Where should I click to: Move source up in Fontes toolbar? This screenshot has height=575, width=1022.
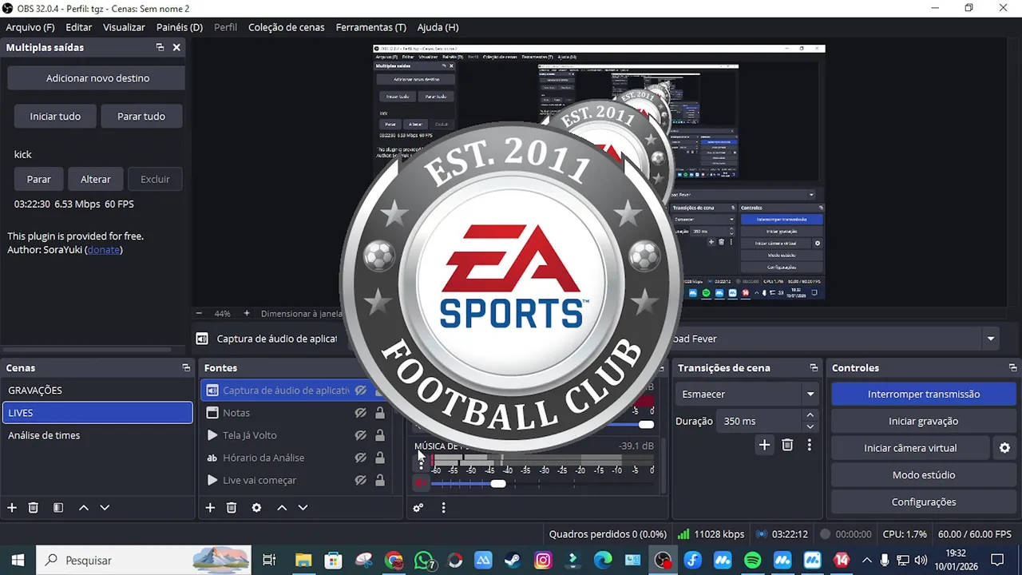click(281, 508)
